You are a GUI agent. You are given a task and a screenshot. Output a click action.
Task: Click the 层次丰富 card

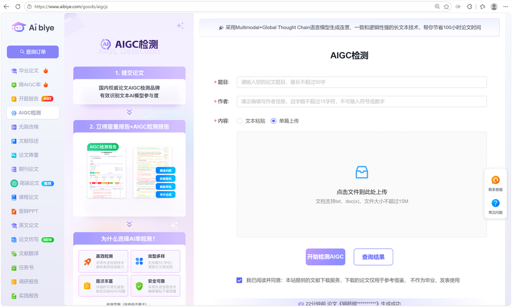pyautogui.click(x=103, y=286)
